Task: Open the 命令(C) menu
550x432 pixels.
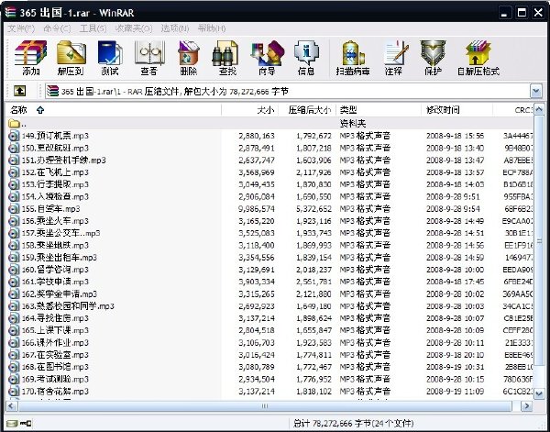Action: [x=57, y=28]
